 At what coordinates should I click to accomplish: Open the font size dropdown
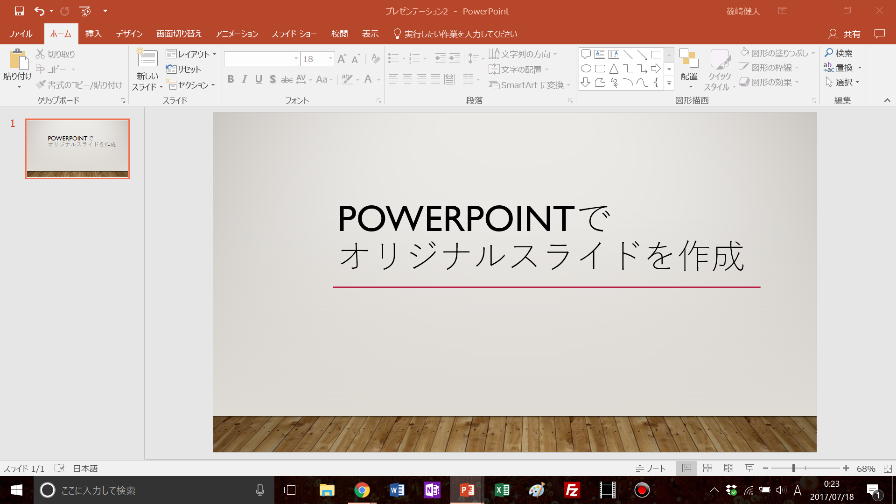click(x=330, y=59)
